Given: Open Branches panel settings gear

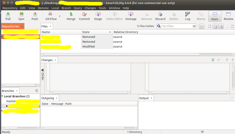Looking at the screenshot, I should click(37, 91).
